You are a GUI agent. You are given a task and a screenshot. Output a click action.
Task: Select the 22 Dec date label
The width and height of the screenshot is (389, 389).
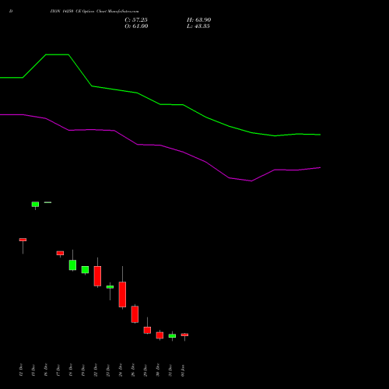point(96,370)
